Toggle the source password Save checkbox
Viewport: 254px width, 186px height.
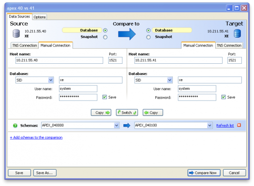pos(105,97)
